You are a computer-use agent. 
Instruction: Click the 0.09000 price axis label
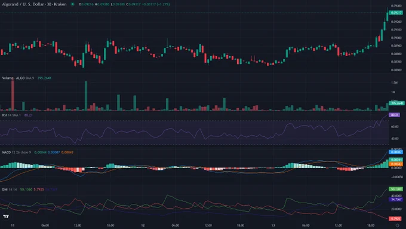point(396,38)
